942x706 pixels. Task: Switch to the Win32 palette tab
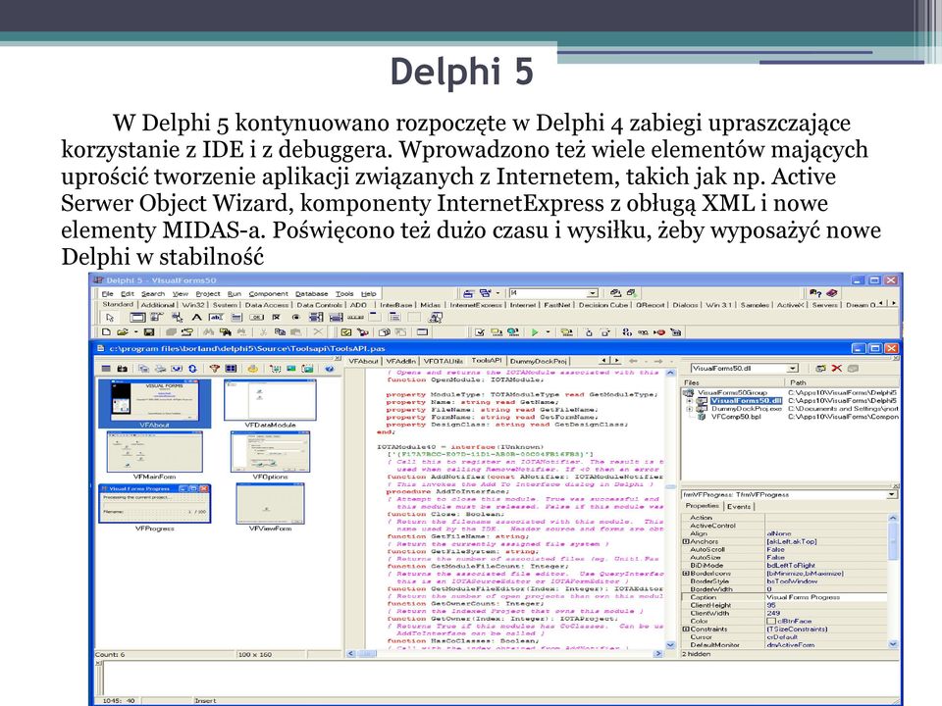click(x=193, y=304)
